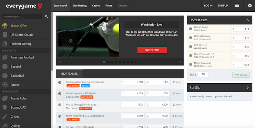Viewport: 255px width, 128px height.
Task: Click baseball icon beside MIN (D Festa)
Action: 191,29
